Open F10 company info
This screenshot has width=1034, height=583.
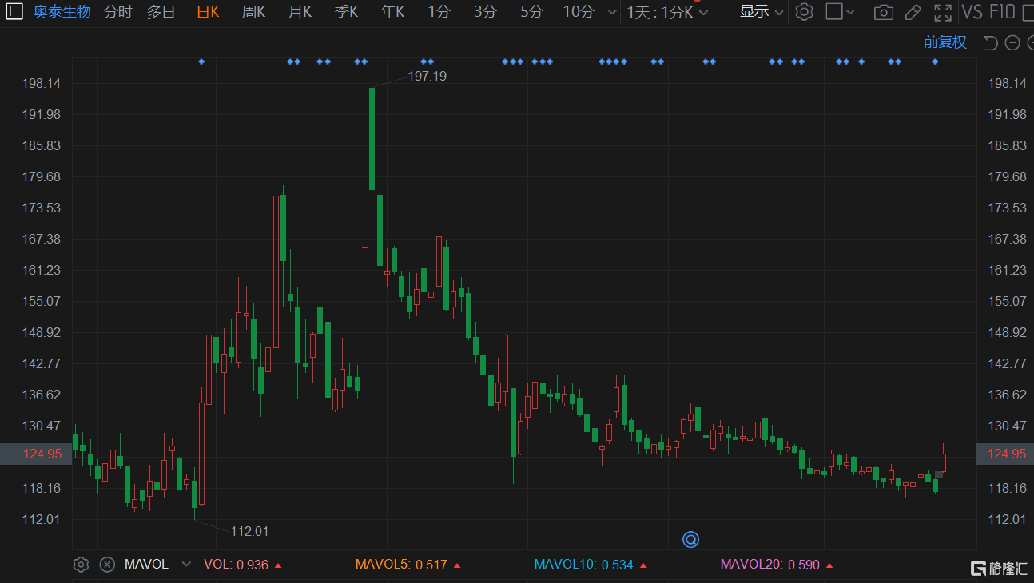pos(1002,12)
